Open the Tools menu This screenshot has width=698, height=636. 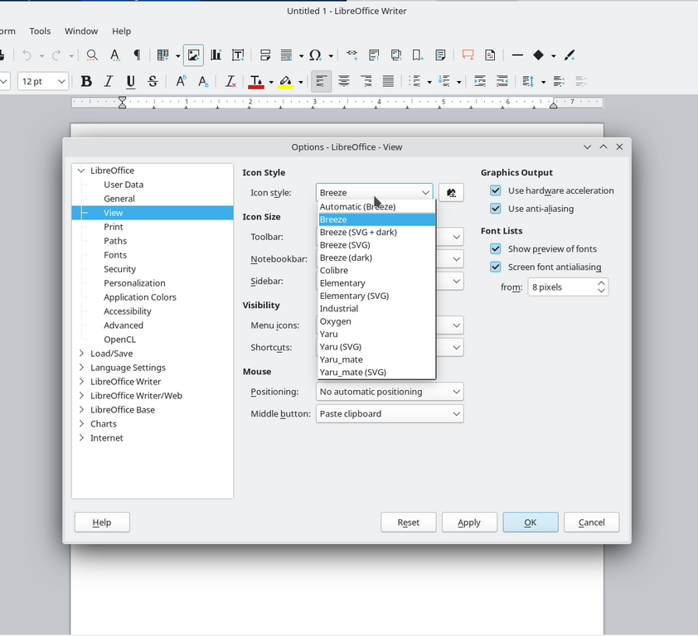40,31
